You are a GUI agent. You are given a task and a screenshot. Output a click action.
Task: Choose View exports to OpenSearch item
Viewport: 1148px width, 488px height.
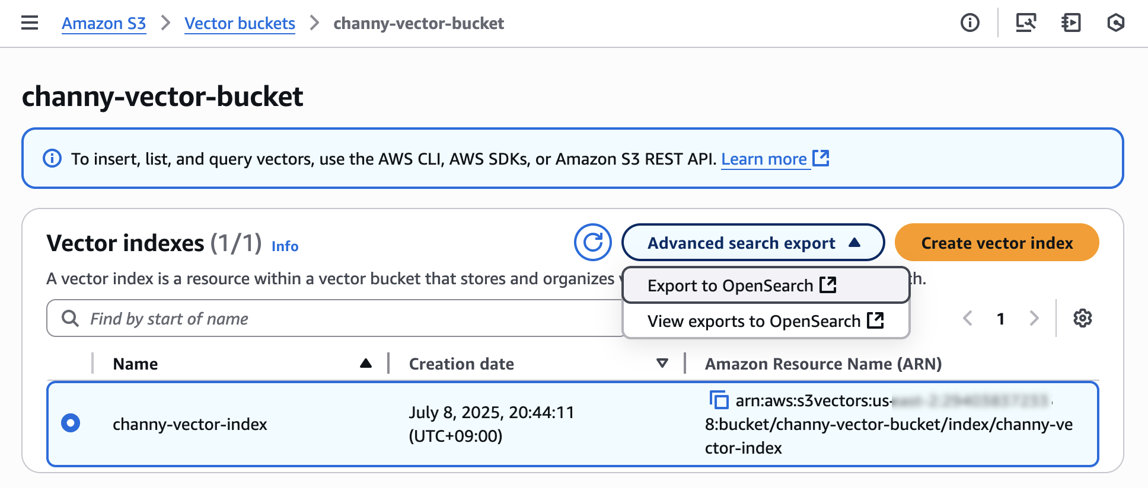[x=765, y=321]
